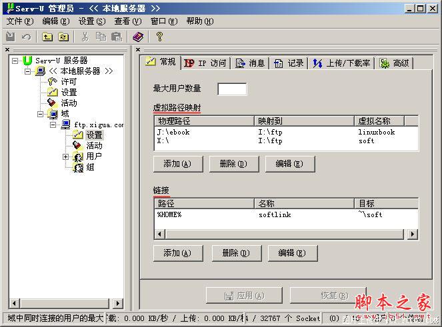Open the 帮助(H) menu
Viewport: 442px width, 327px height.
click(x=200, y=21)
